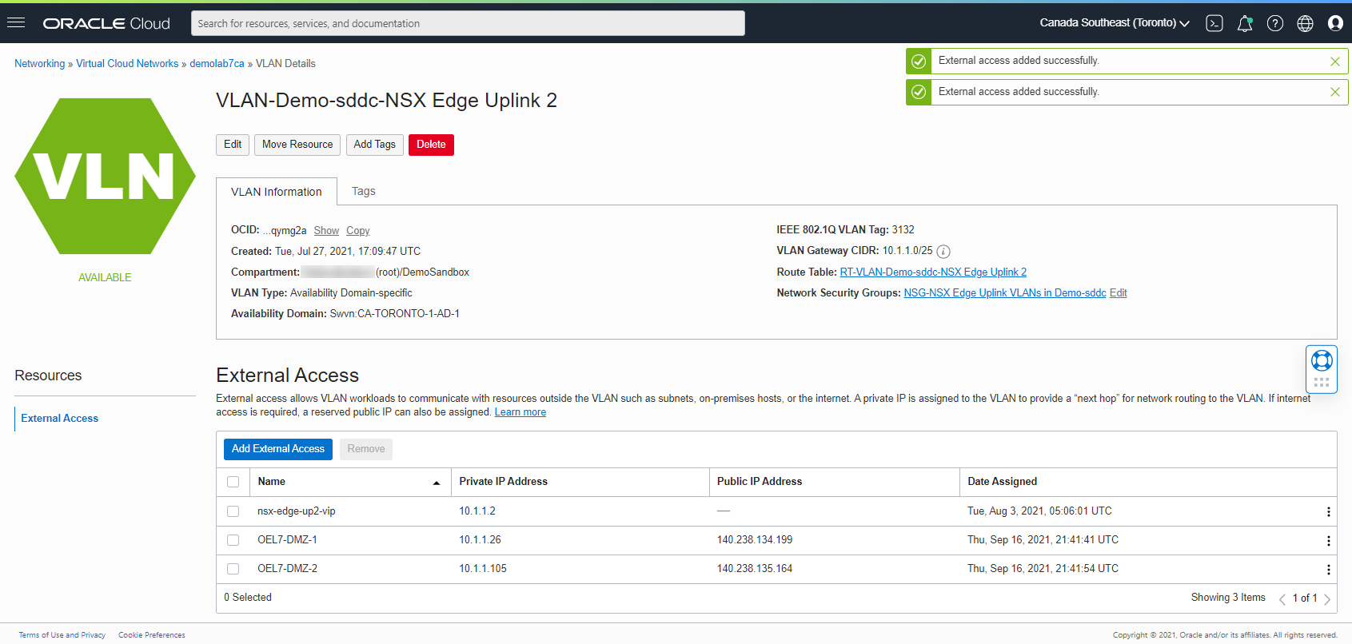This screenshot has width=1352, height=644.
Task: Click the Remove button
Action: pos(366,449)
